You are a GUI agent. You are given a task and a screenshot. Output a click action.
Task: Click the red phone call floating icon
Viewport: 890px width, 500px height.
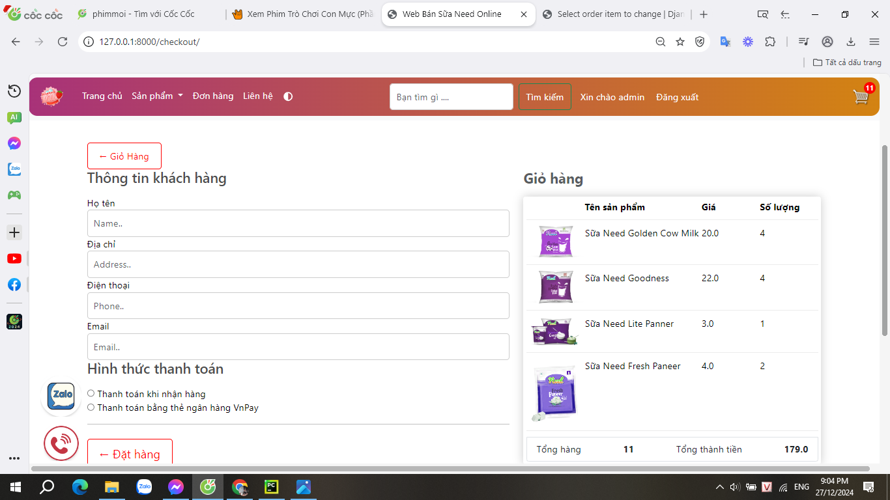(x=61, y=444)
